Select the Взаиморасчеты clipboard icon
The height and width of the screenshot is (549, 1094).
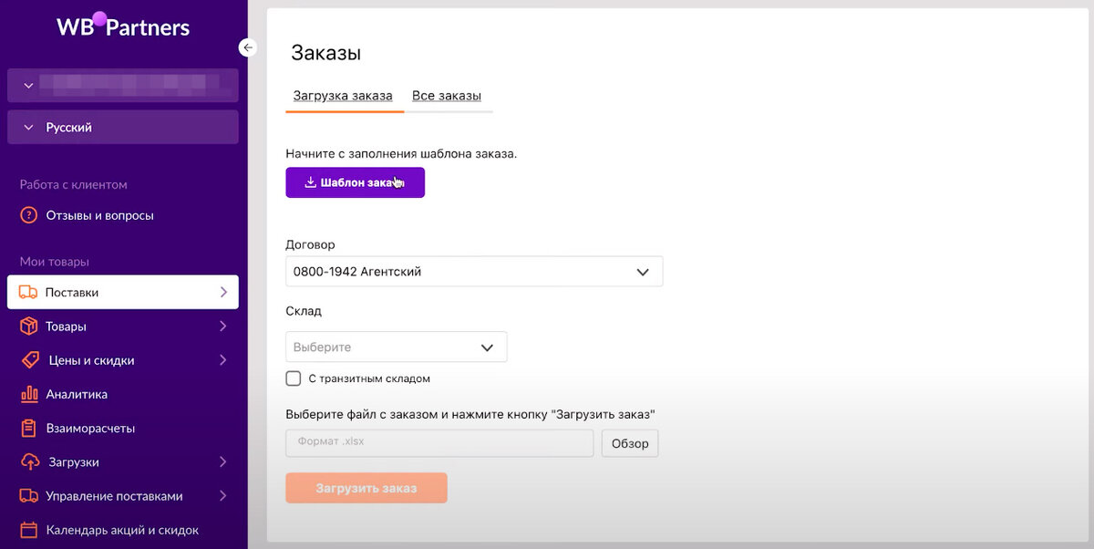point(28,428)
